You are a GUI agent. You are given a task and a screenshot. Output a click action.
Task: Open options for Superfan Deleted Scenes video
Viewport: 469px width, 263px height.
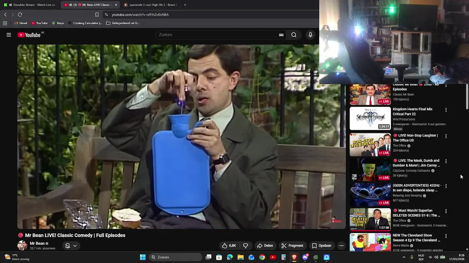[x=446, y=211]
